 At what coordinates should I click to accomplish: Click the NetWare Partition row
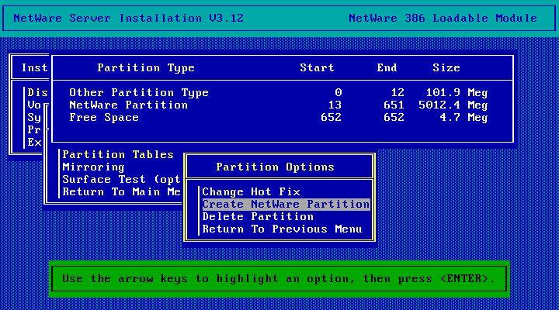point(279,105)
